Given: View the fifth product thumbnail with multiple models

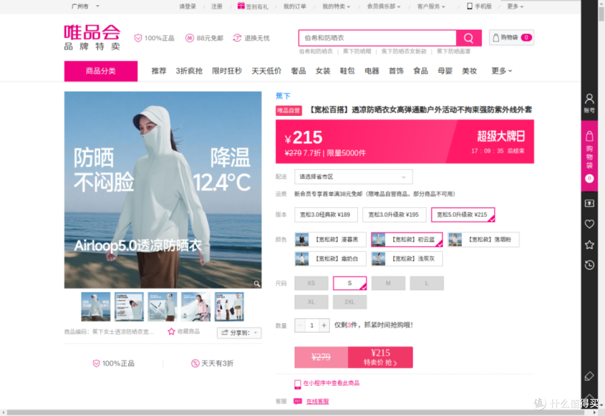Looking at the screenshot, I should pyautogui.click(x=229, y=306).
